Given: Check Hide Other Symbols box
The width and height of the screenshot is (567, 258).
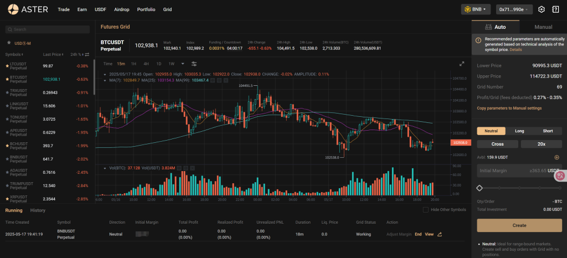Looking at the screenshot, I should point(426,210).
